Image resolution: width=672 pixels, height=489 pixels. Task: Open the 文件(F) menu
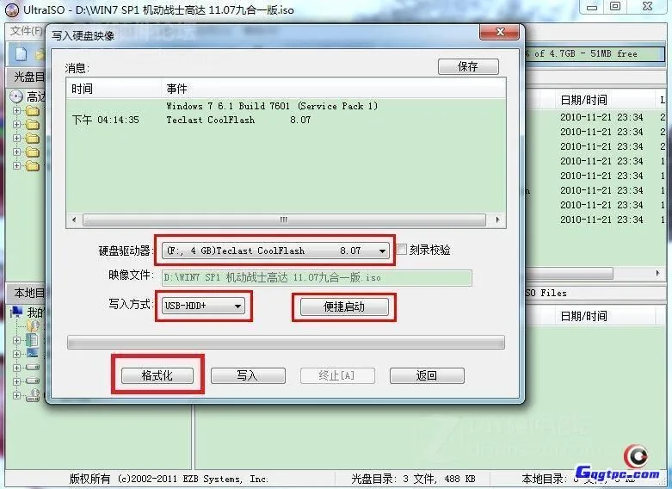(x=26, y=31)
